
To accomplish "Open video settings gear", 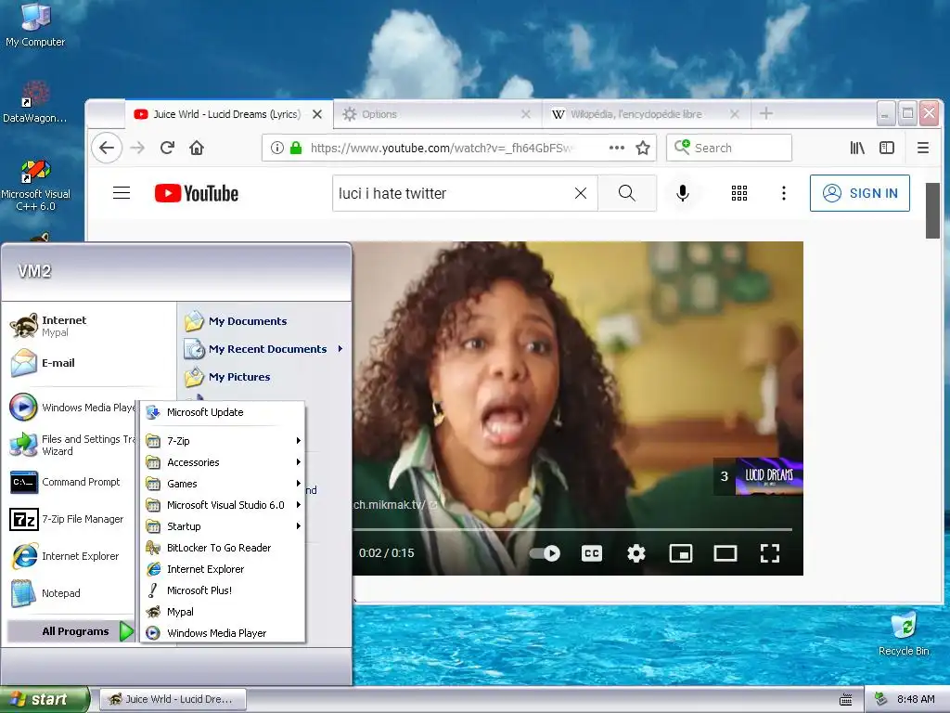I will (x=636, y=553).
